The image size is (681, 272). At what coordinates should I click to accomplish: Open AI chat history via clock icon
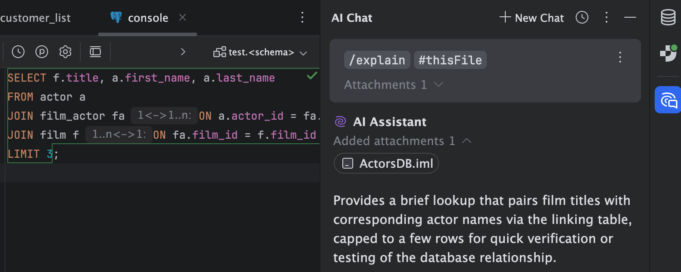pos(582,18)
